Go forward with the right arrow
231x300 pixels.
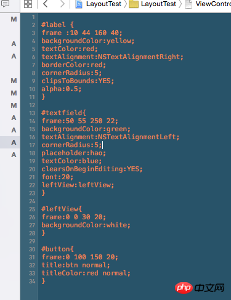tap(62, 4)
